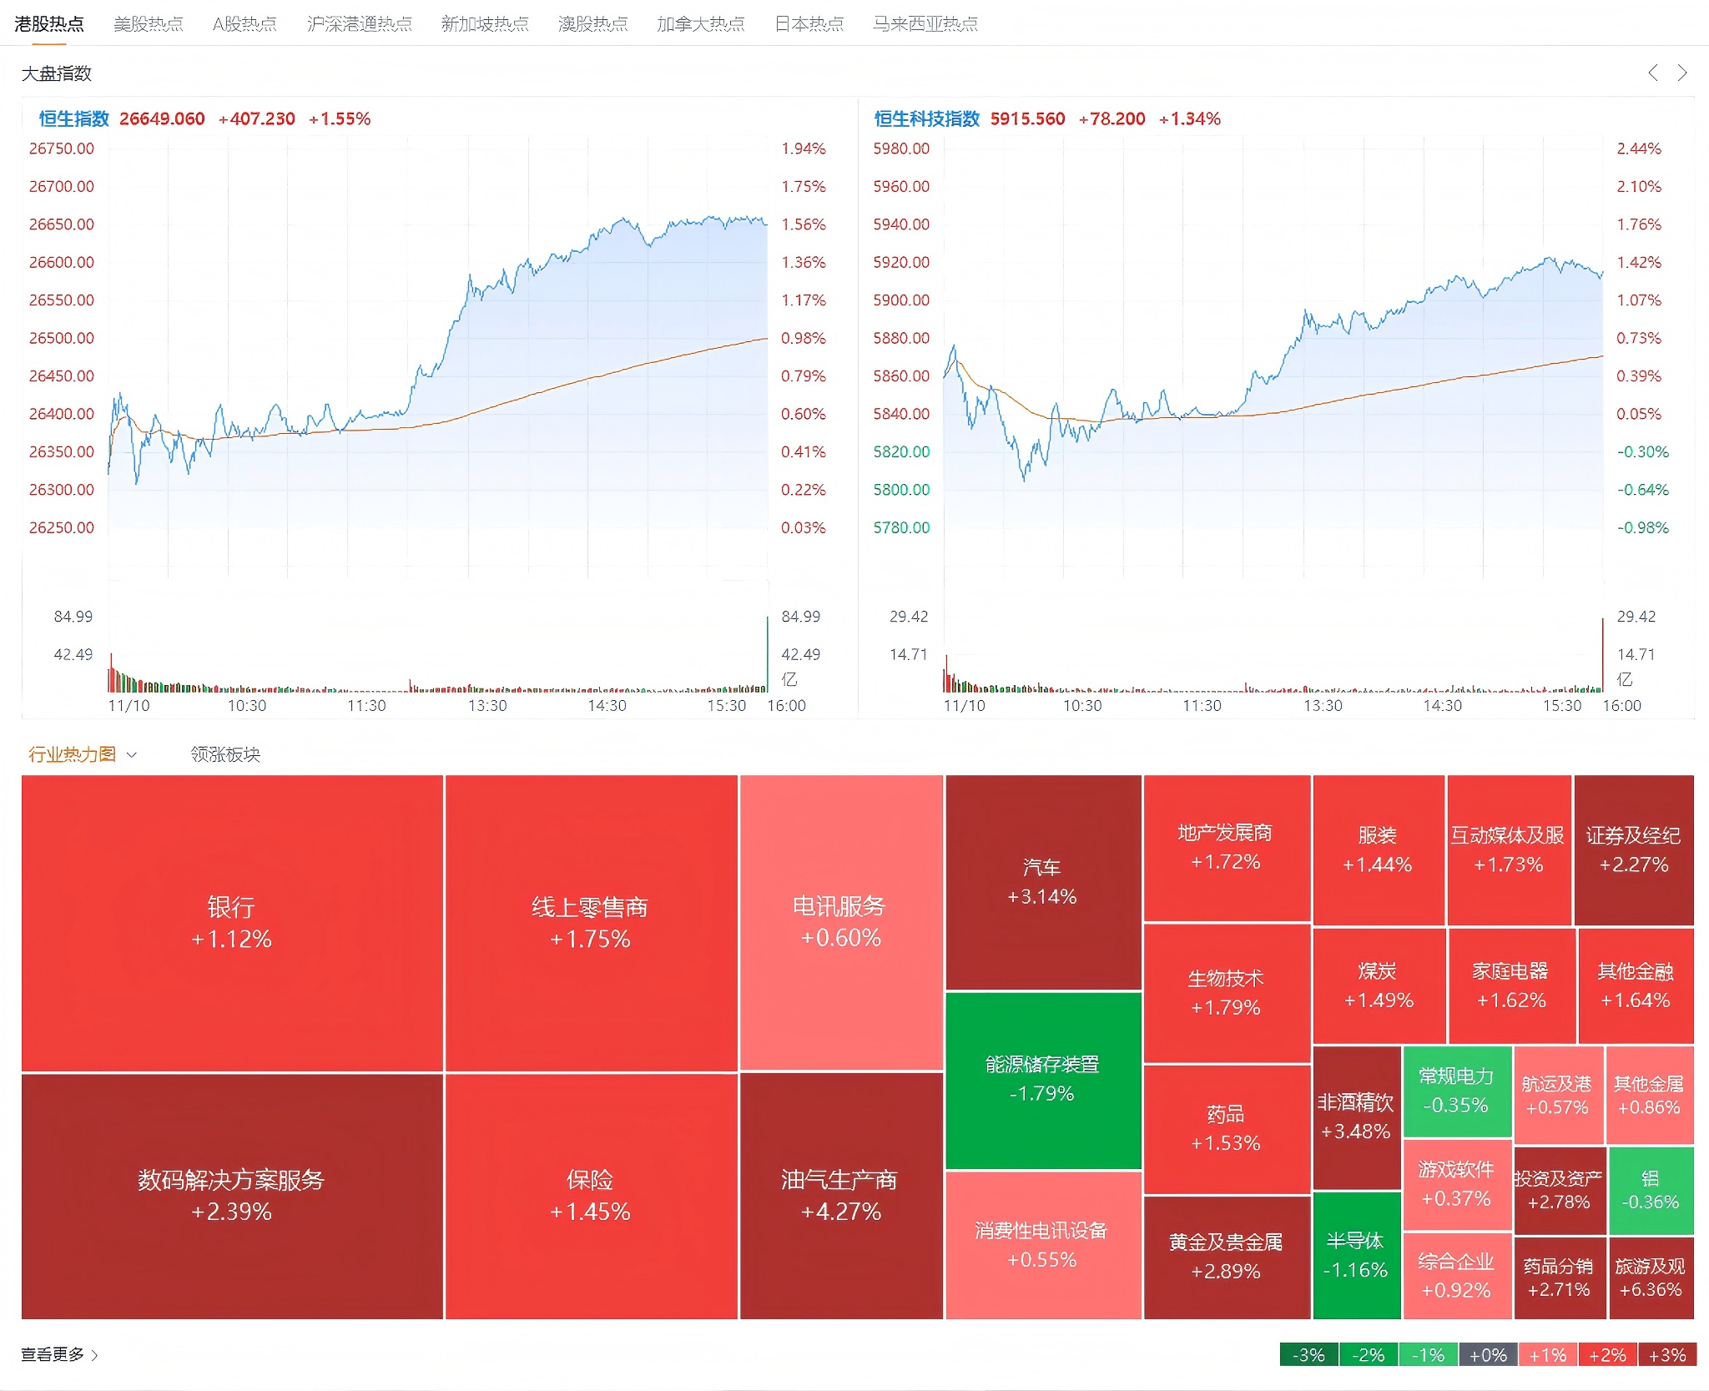The width and height of the screenshot is (1709, 1391).
Task: Click the next index arrow icon
Action: pyautogui.click(x=1682, y=73)
